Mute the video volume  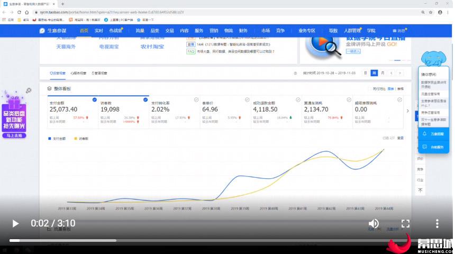(374, 223)
